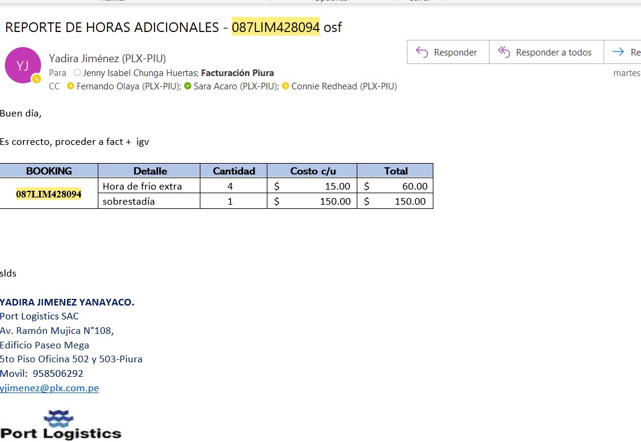Select the 087LIM428094 booking table cell
Viewport: 641px width, 442px height.
pos(49,194)
